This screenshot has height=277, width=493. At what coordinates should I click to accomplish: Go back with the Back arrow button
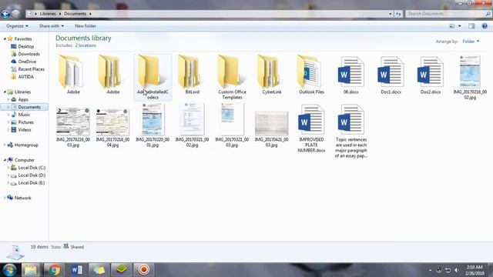tap(5, 14)
